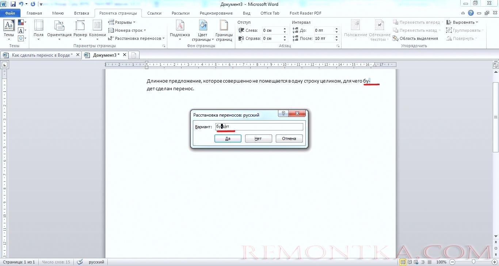Switch to the Меню tab
Viewport: 499px width, 266px height.
58,13
